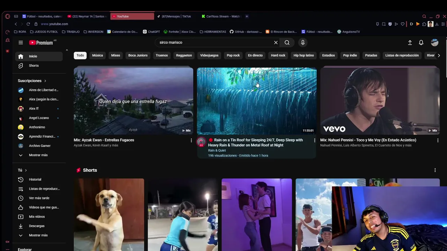Open the notifications bell

pyautogui.click(x=421, y=43)
